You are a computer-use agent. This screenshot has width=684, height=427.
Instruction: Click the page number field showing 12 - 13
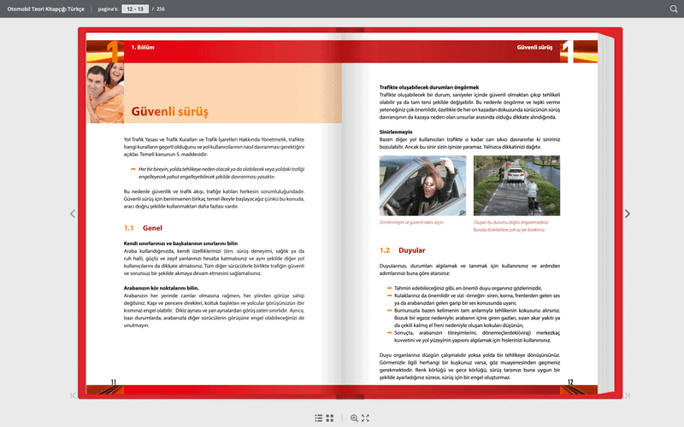point(135,9)
